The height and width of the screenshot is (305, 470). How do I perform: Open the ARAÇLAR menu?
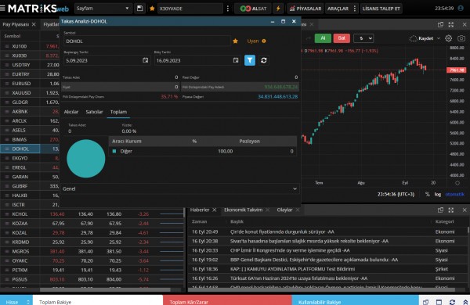pos(338,9)
